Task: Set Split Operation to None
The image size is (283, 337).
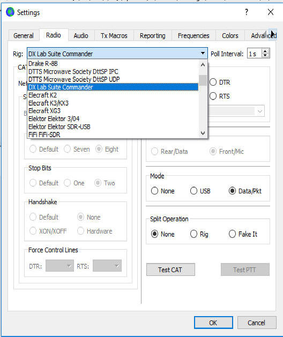Action: pos(163,234)
